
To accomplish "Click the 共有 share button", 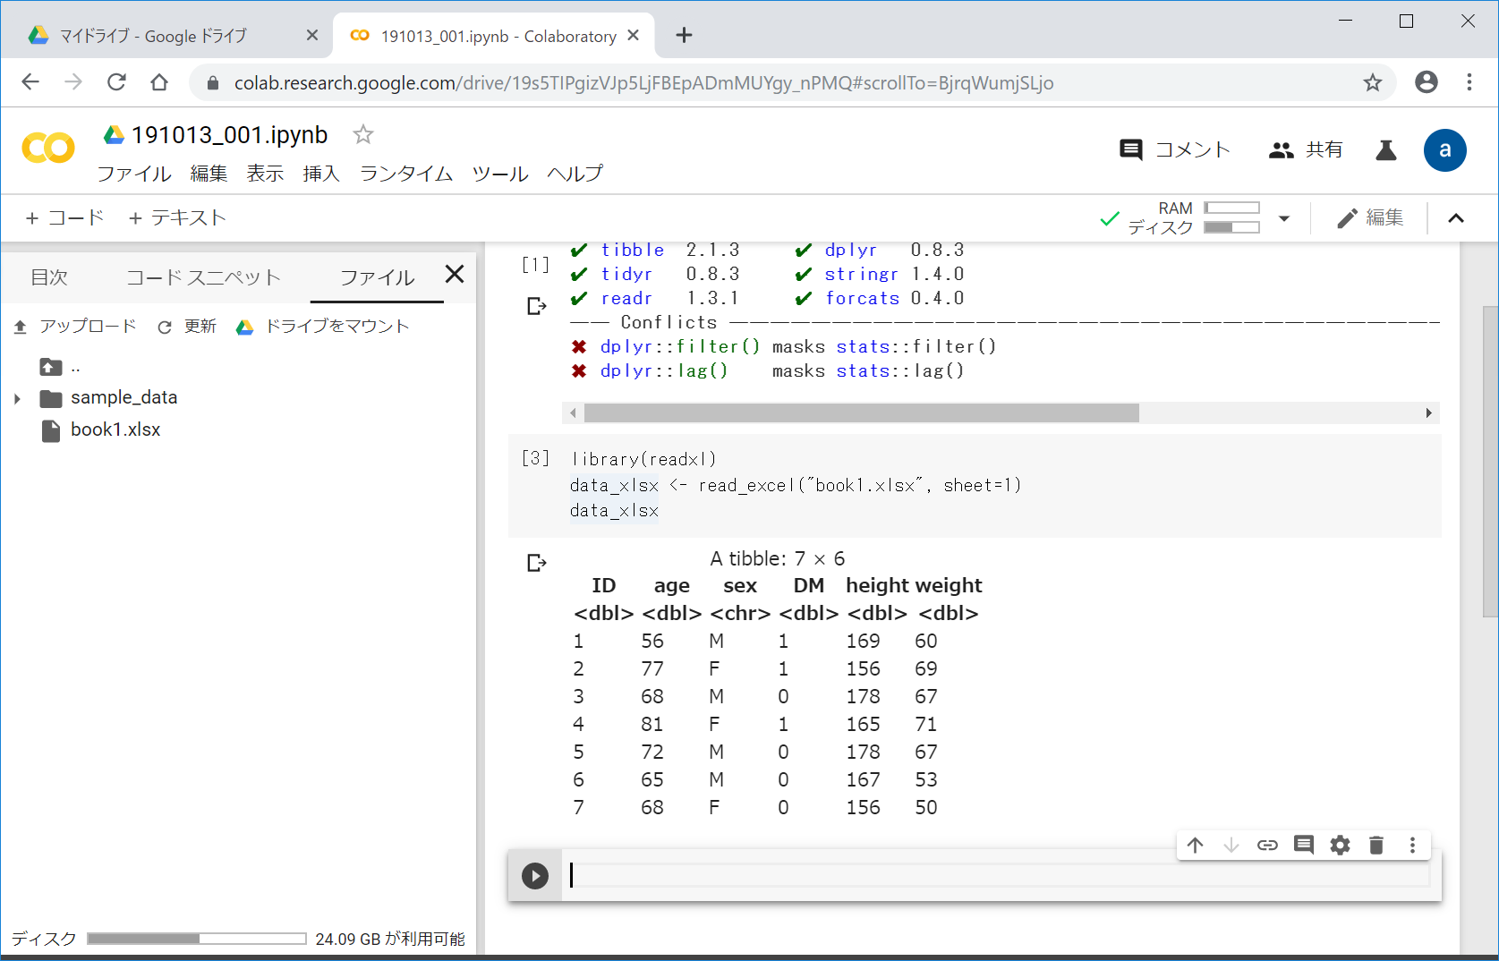I will (1307, 149).
